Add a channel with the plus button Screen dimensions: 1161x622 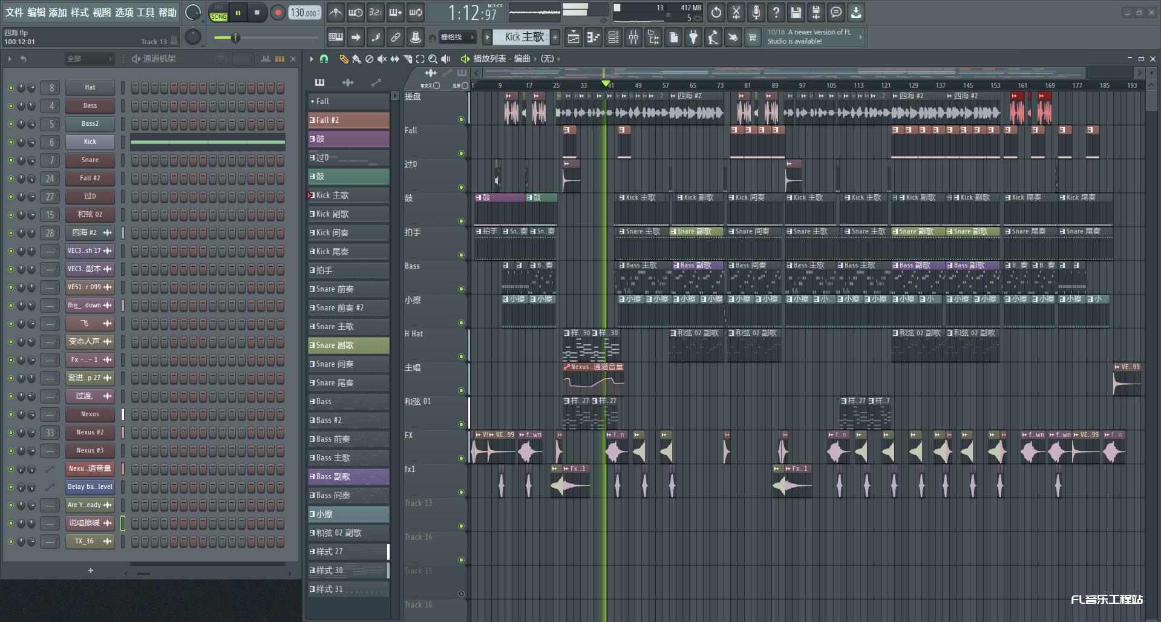[x=91, y=571]
